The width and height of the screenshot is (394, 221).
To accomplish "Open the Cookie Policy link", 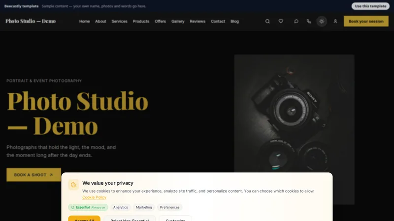I will tap(94, 197).
